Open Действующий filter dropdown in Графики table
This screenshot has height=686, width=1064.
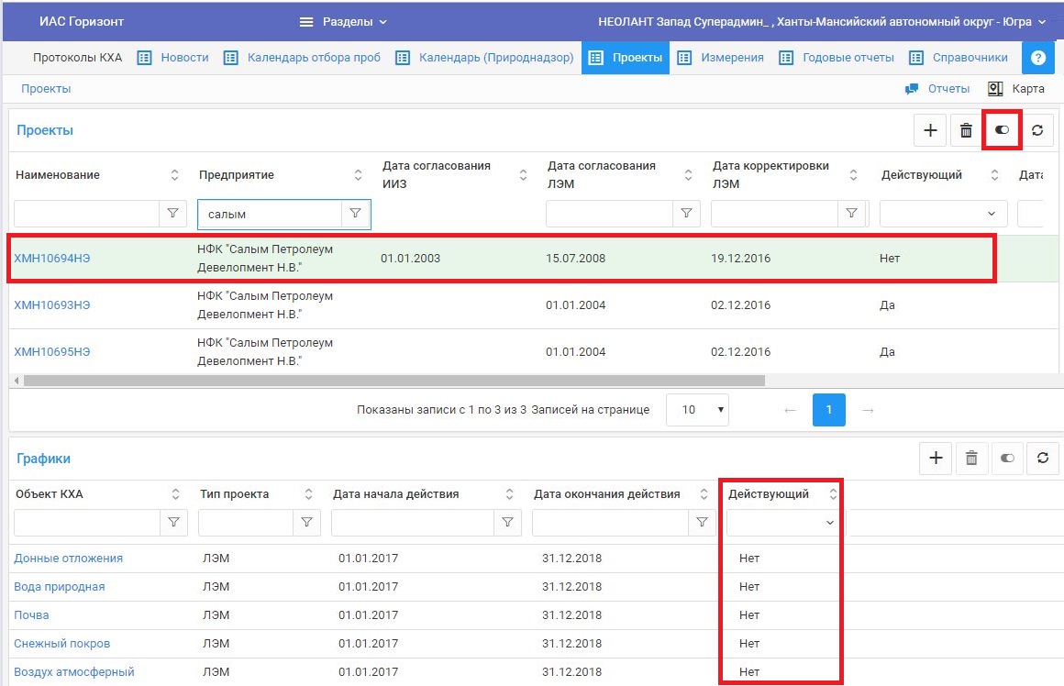(781, 524)
